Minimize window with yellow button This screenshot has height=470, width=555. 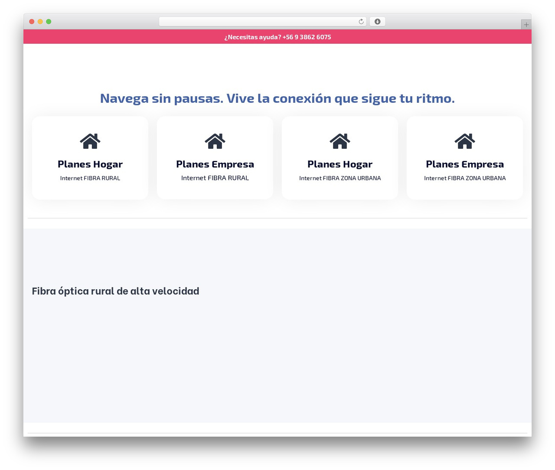[40, 22]
